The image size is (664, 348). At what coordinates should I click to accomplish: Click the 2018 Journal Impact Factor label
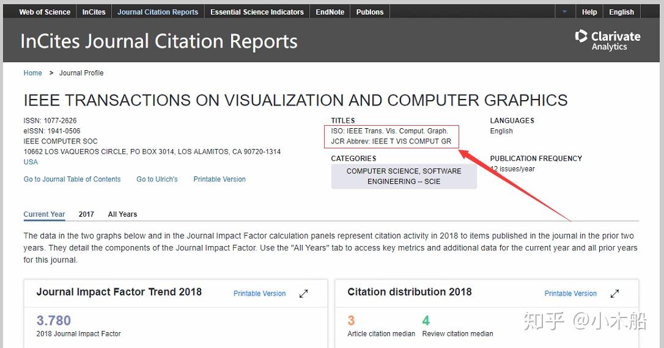click(78, 333)
